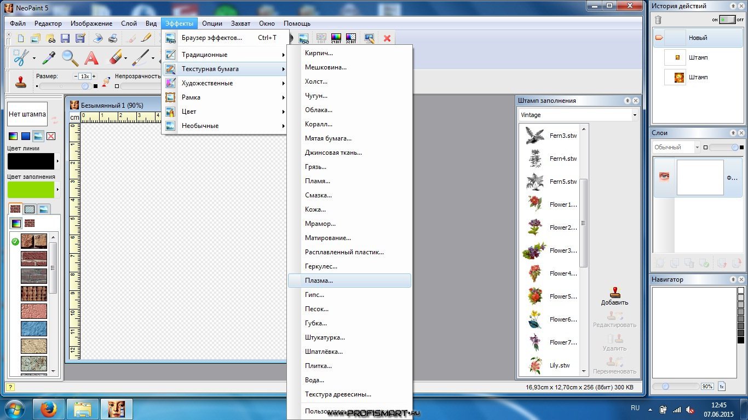Click Добавить stamp button
The height and width of the screenshot is (420, 748).
click(614, 296)
